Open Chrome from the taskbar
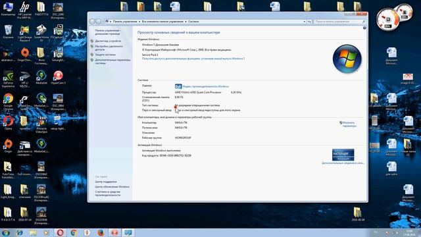 [74, 232]
